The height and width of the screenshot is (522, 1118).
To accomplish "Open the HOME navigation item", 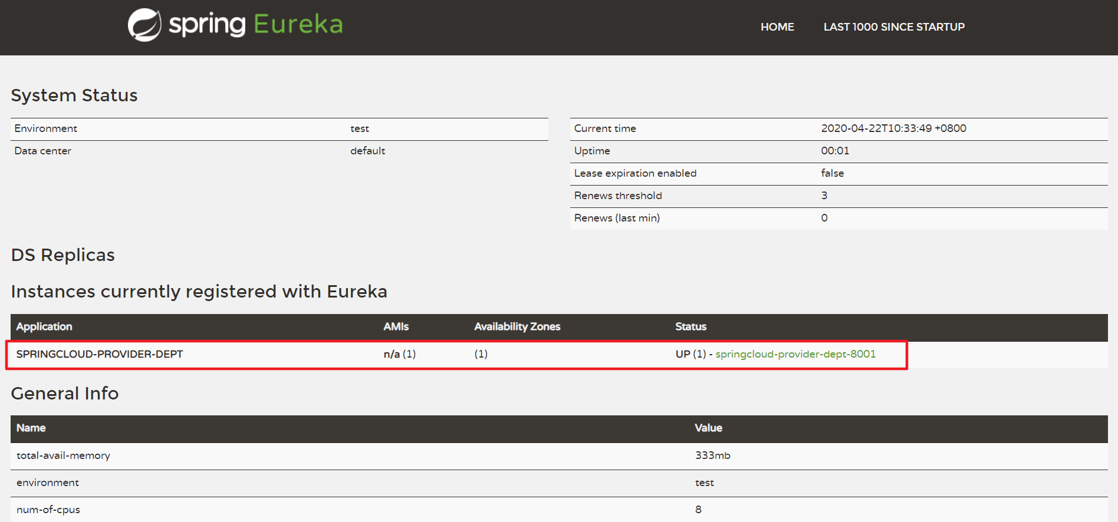I will (777, 27).
